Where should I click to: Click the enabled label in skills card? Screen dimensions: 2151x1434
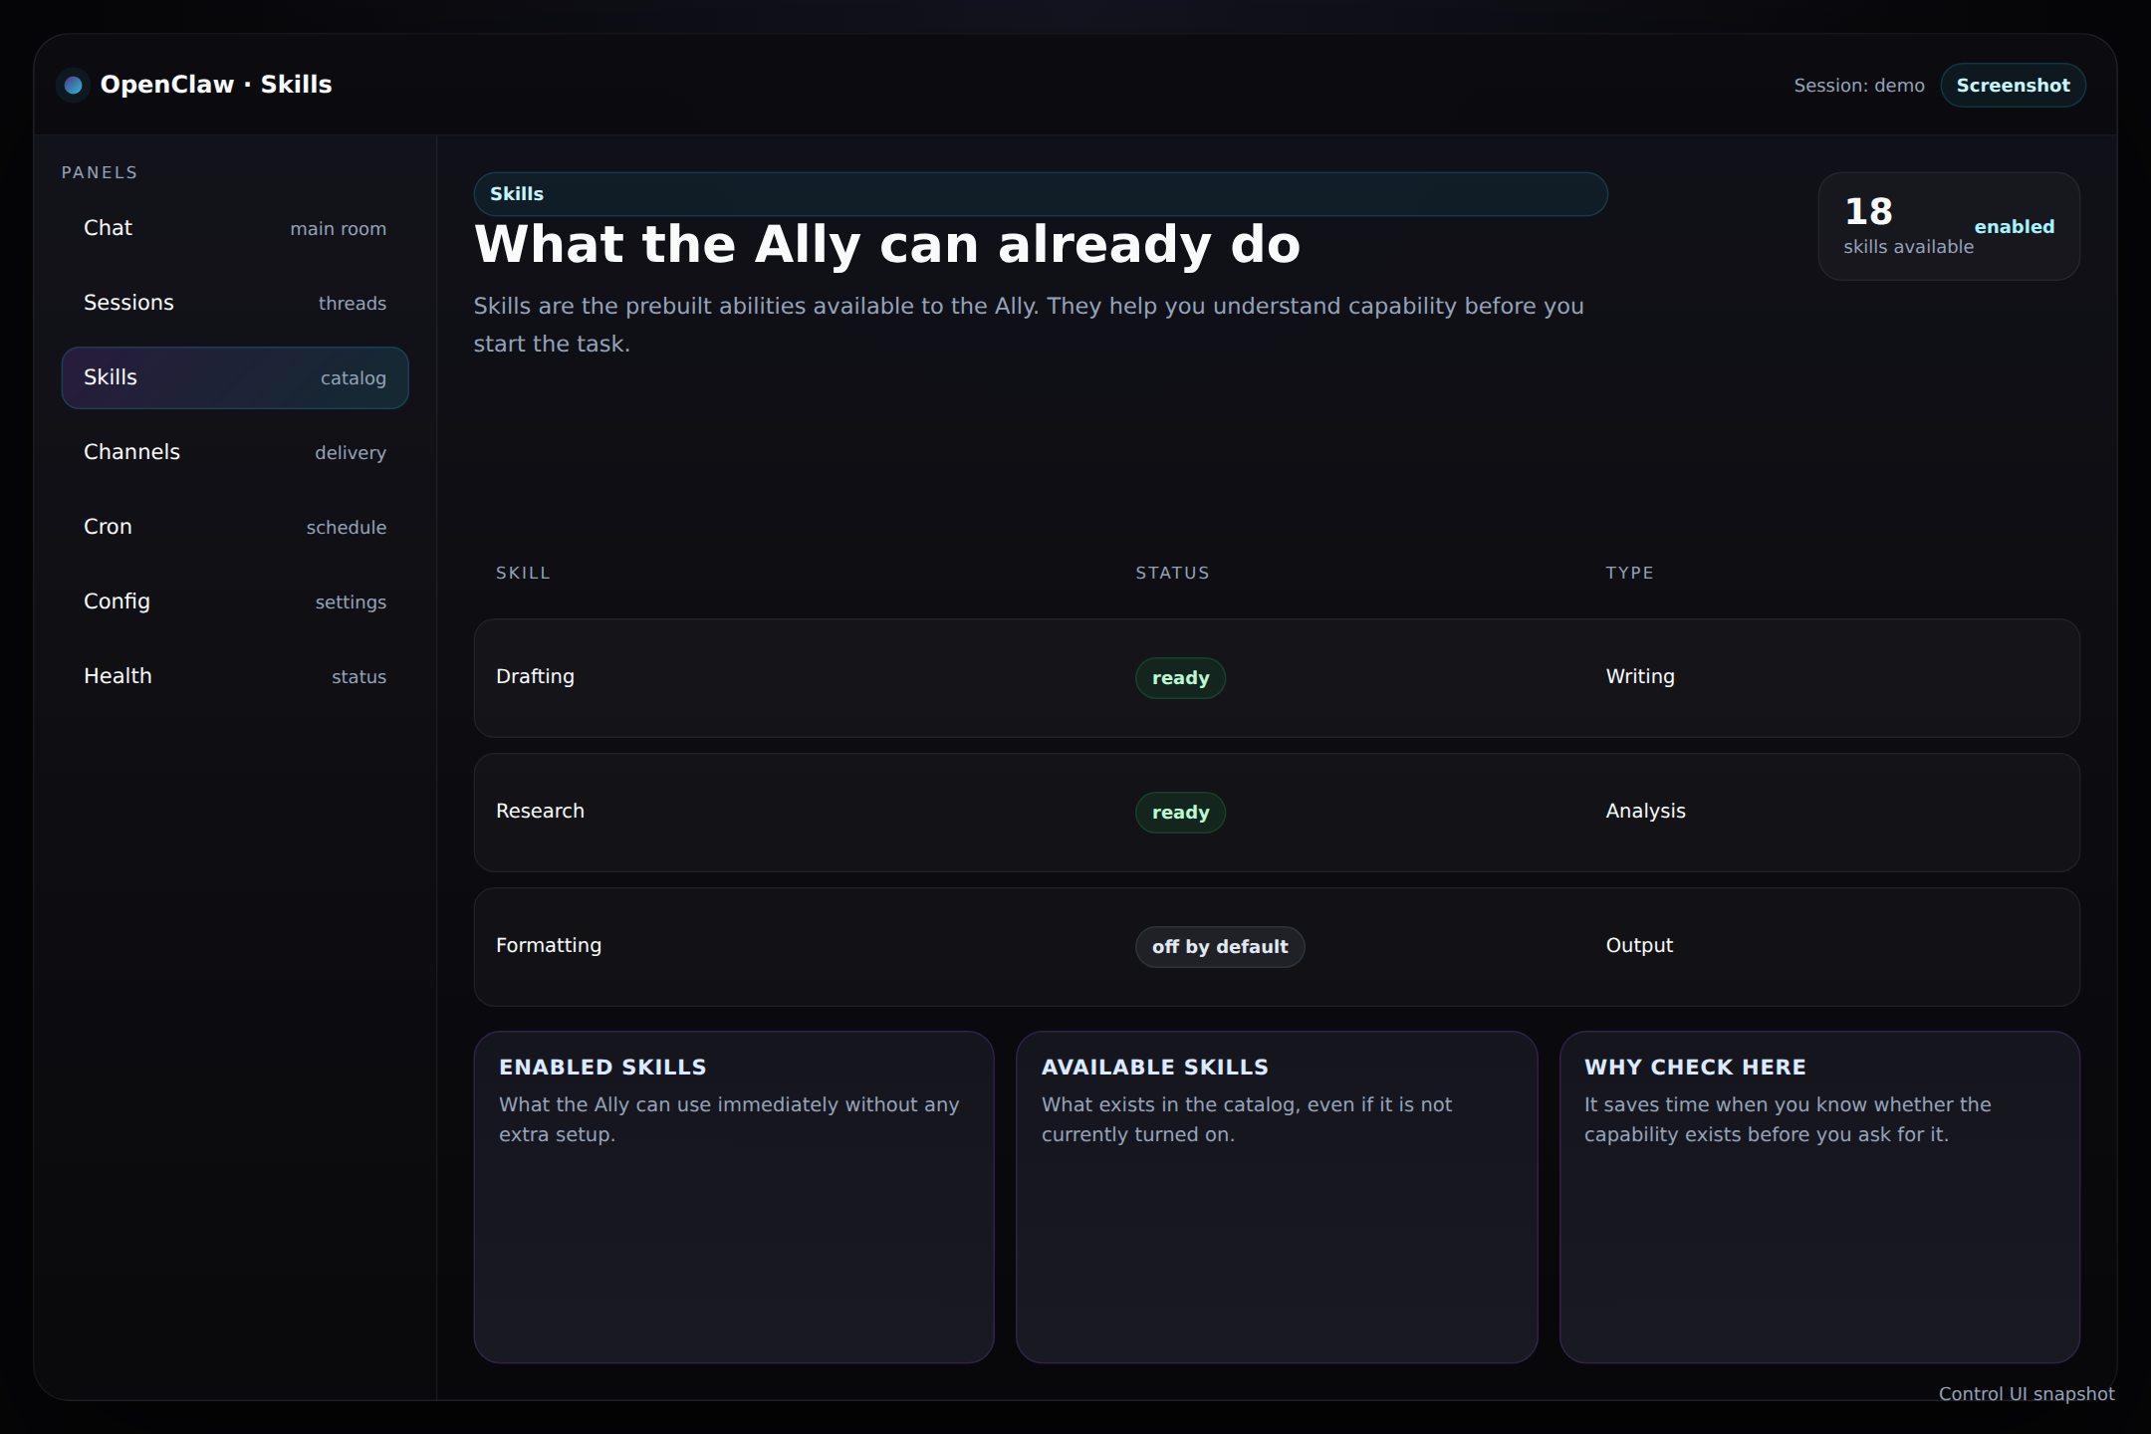2015,227
